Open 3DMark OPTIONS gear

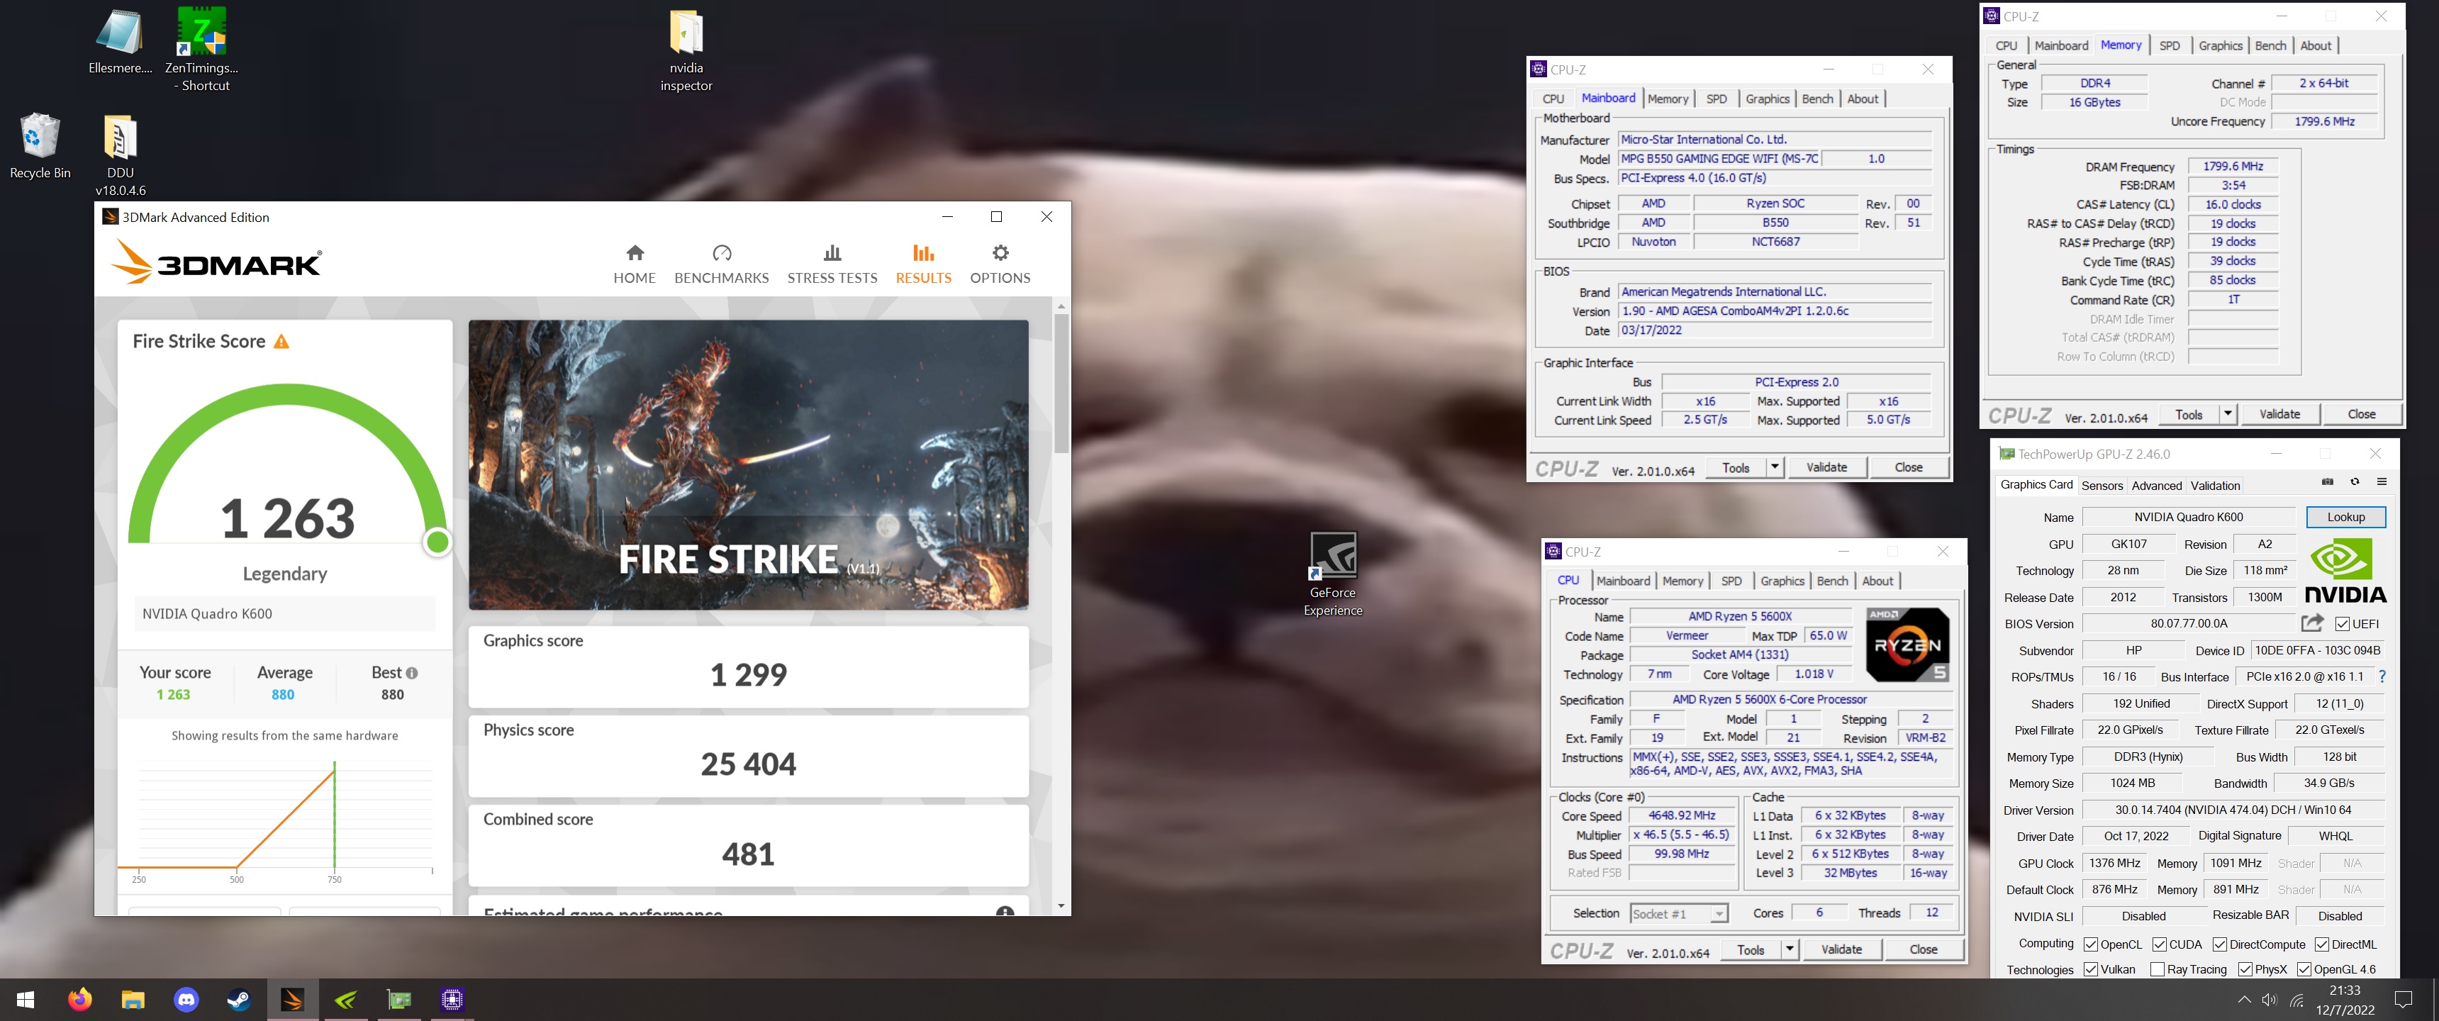(1000, 264)
